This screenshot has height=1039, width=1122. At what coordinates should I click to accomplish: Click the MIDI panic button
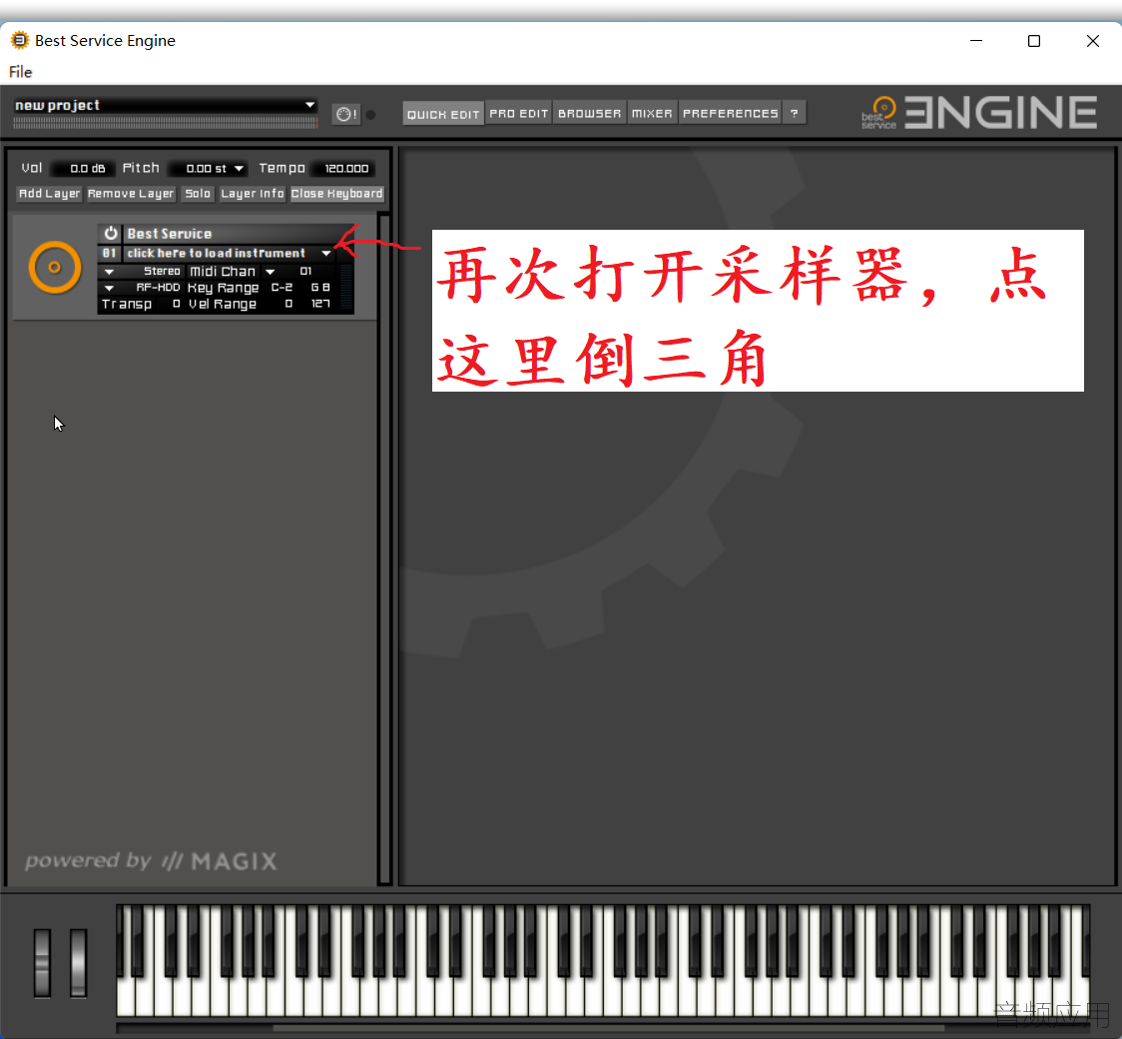tap(346, 115)
